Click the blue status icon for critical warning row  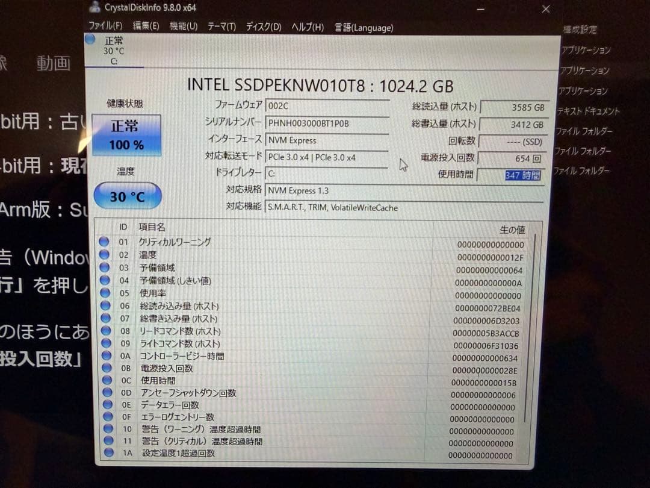(x=104, y=242)
